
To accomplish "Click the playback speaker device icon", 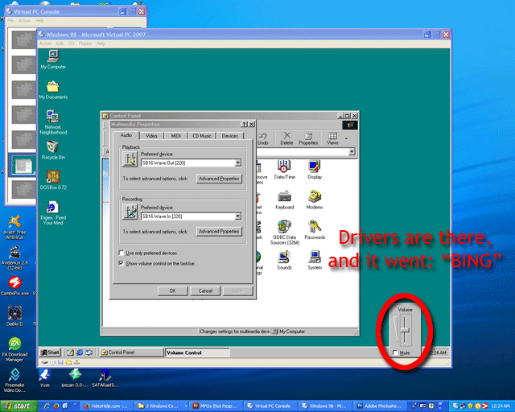I will 130,159.
